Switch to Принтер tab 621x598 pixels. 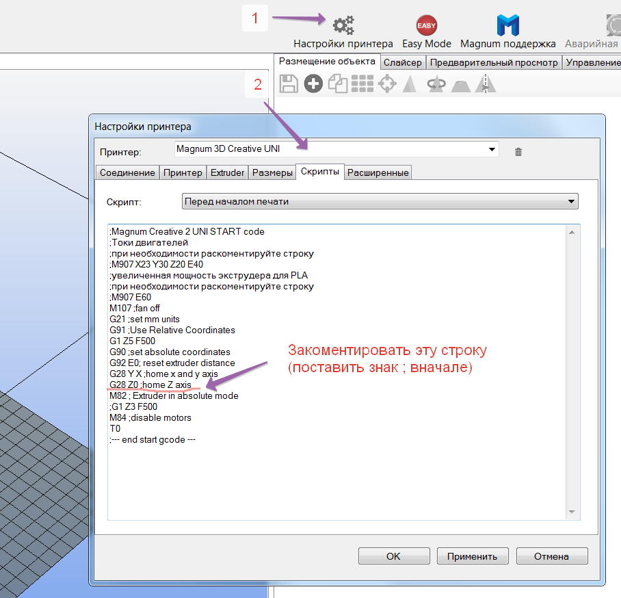183,173
